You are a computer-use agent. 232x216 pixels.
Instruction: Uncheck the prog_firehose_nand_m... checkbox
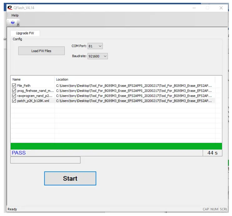(x=14, y=91)
